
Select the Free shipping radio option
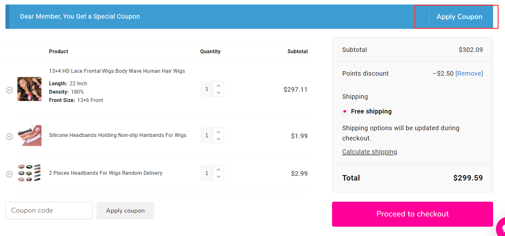coord(345,111)
